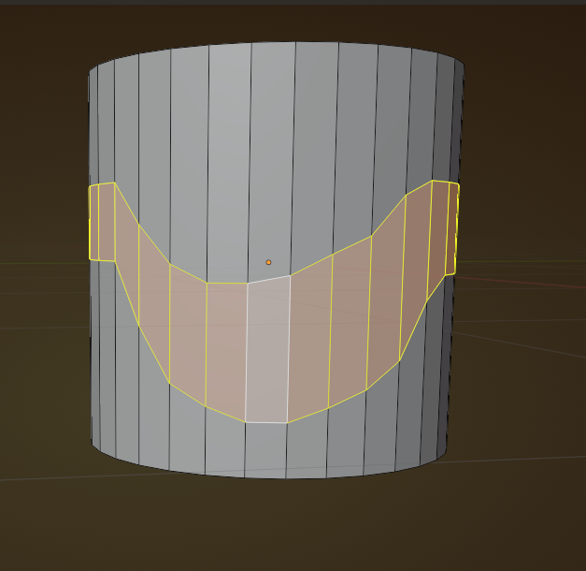Select the white-highlighted active face
The height and width of the screenshot is (571, 586).
click(x=267, y=351)
